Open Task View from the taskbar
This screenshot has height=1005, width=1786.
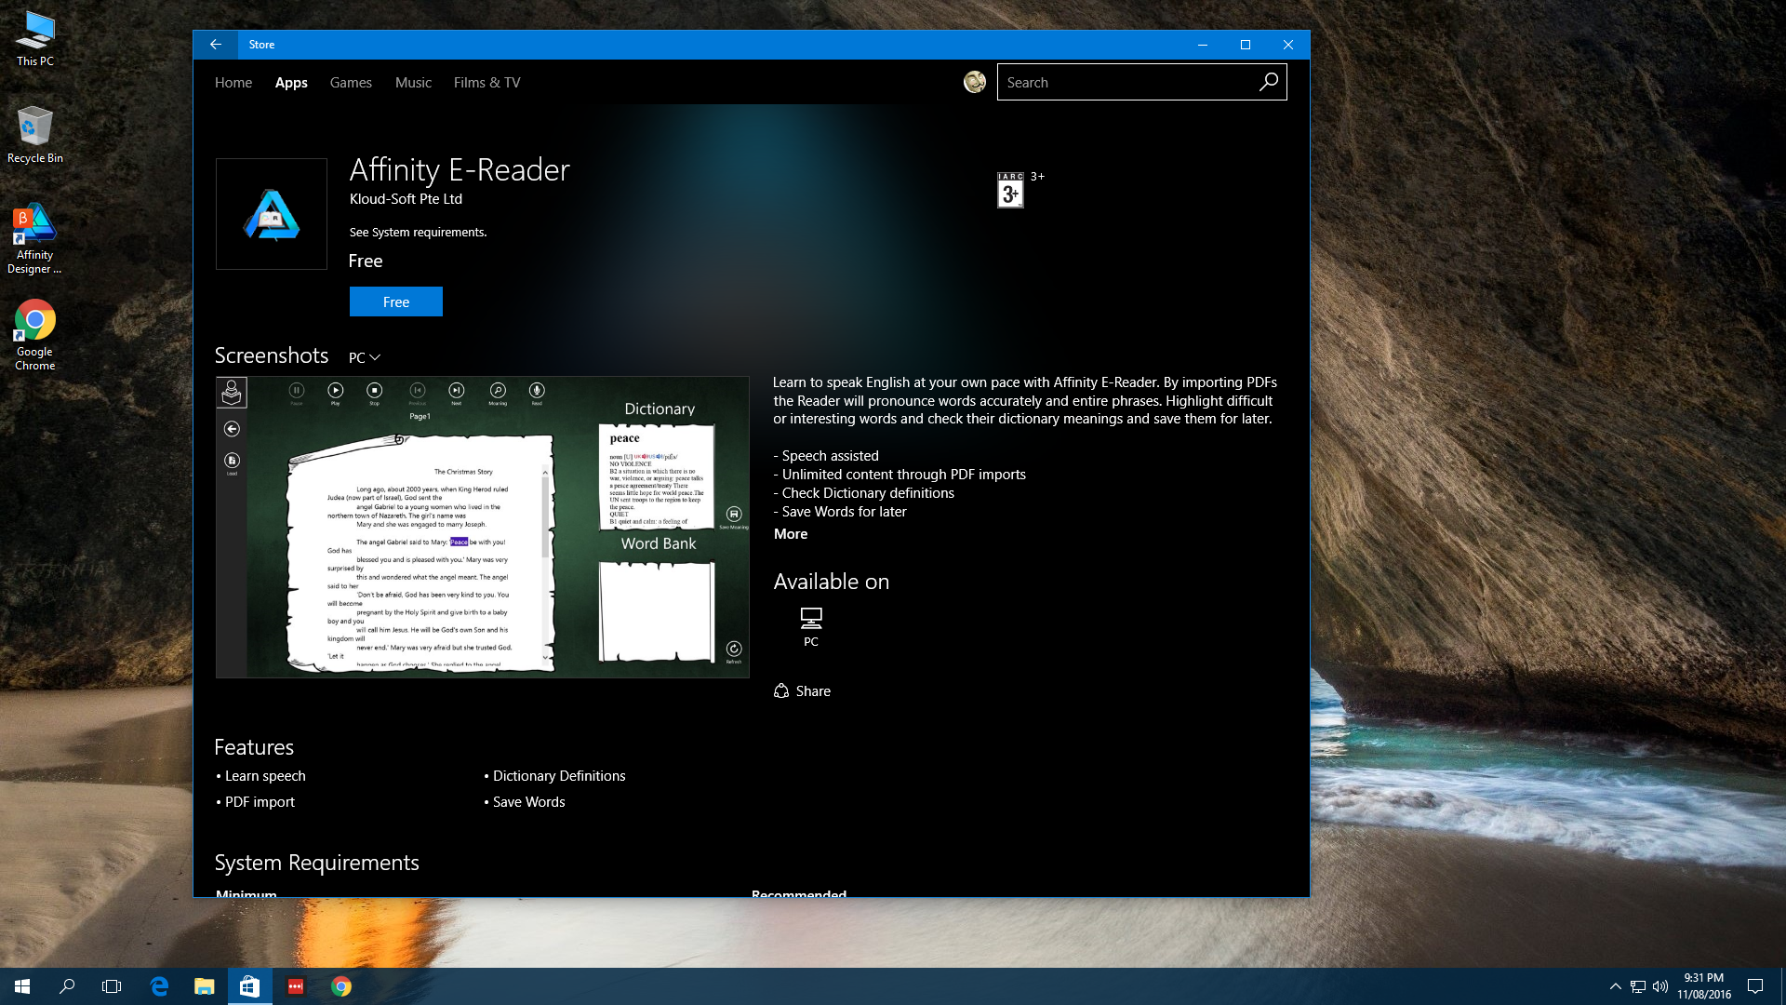pos(112,986)
